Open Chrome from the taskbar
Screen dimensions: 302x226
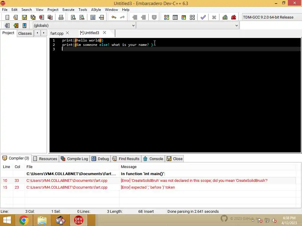[x=24, y=220]
